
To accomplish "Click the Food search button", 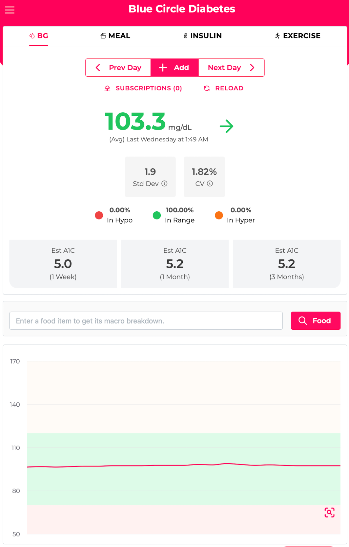I will tap(316, 321).
